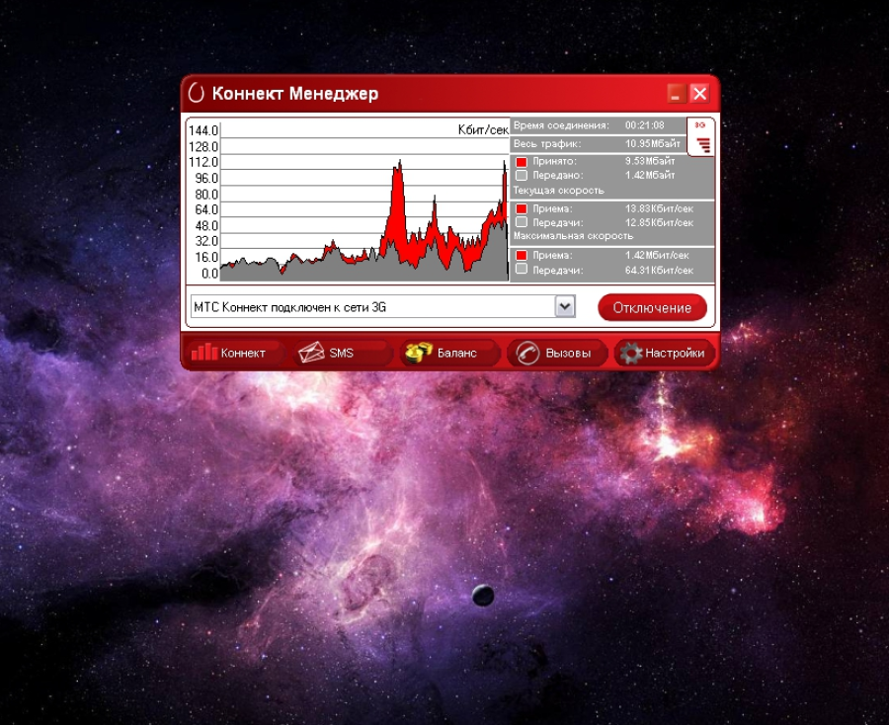
Task: Click the 1.42Мбайт transmitted value
Action: point(650,175)
